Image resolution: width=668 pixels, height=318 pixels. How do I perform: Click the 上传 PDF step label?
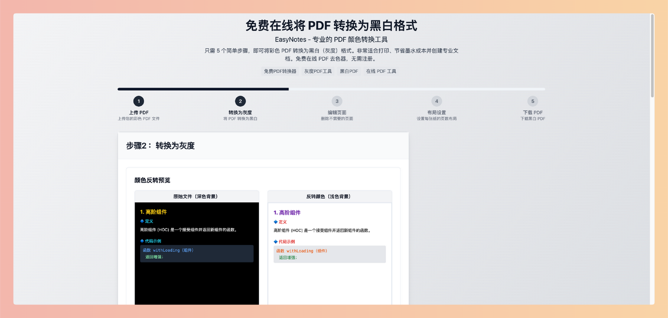pyautogui.click(x=139, y=112)
